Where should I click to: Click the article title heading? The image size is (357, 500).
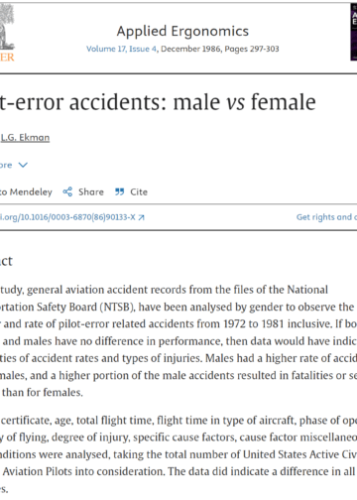158,102
